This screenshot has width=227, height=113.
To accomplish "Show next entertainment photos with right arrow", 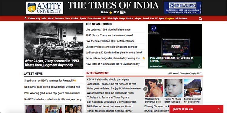I will tap(200, 89).
